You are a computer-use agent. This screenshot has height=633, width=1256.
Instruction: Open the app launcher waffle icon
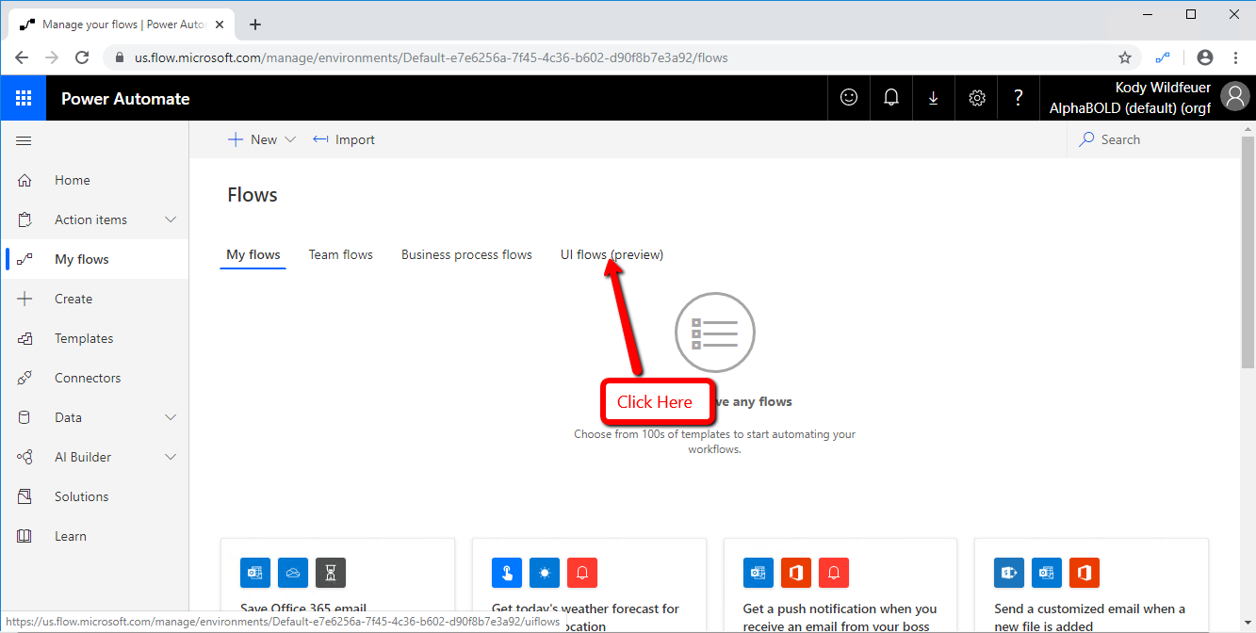point(24,98)
